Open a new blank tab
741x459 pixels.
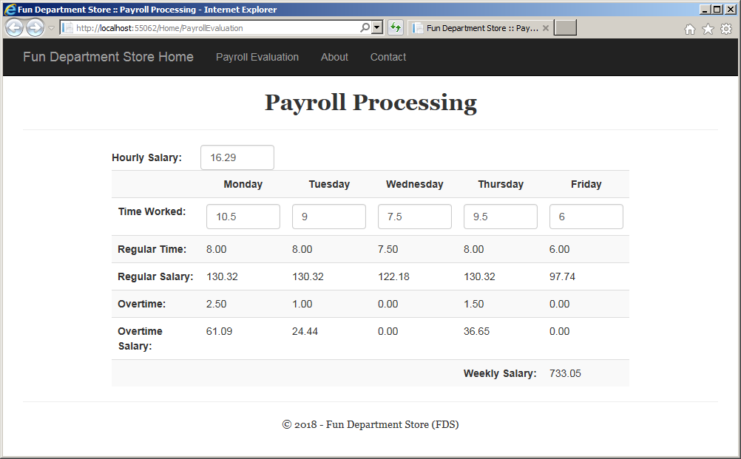coord(565,28)
